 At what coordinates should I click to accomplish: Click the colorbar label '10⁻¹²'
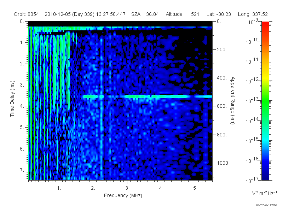point(252,81)
